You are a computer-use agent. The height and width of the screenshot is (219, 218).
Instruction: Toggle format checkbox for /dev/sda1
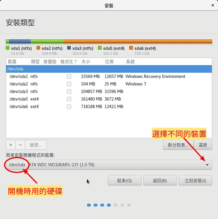coord(69,76)
